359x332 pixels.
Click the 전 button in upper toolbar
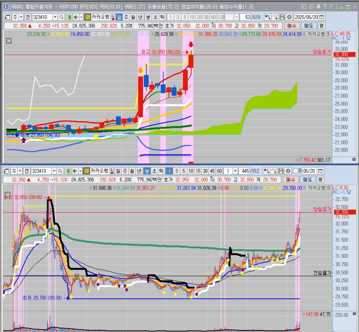pyautogui.click(x=28, y=17)
